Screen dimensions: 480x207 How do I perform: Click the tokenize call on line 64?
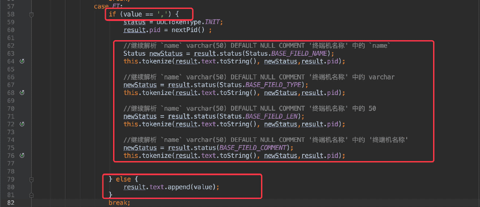[x=157, y=61]
